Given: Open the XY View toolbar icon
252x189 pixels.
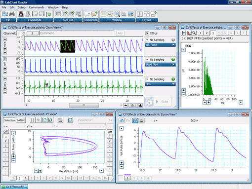Looking at the screenshot, I should pos(124,14).
